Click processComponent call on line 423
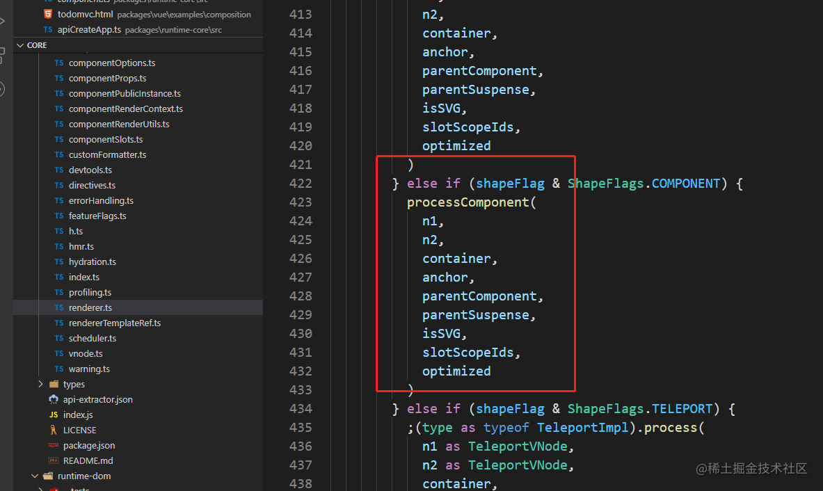 pyautogui.click(x=468, y=202)
